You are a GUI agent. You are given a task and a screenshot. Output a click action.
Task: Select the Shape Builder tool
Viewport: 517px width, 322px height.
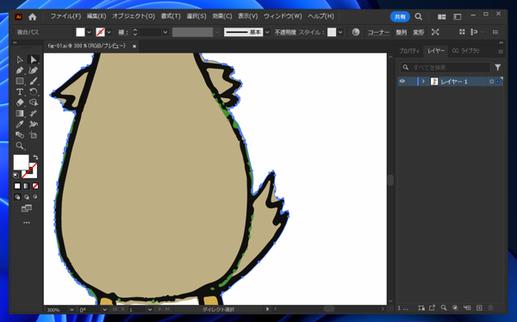coord(34,102)
